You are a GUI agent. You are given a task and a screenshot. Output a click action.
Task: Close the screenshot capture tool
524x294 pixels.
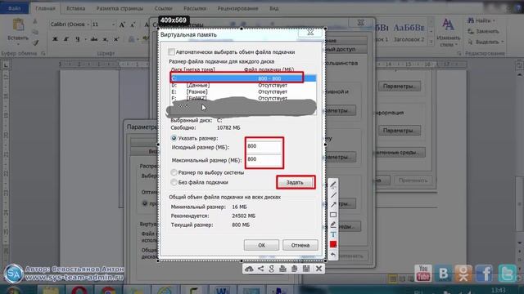pos(318,269)
